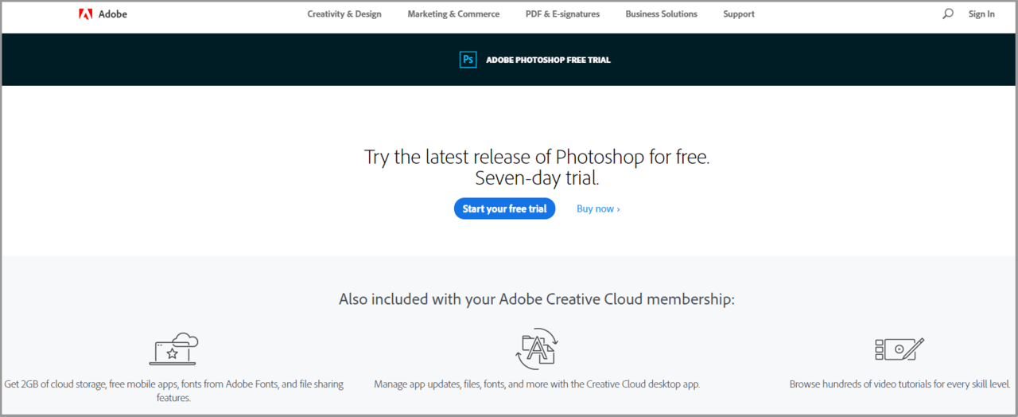Select the Manage app updates description text
The image size is (1018, 417).
pos(537,384)
